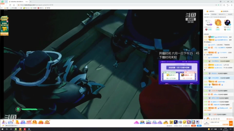Click the golden trophy activity icon in left group

pos(17,122)
